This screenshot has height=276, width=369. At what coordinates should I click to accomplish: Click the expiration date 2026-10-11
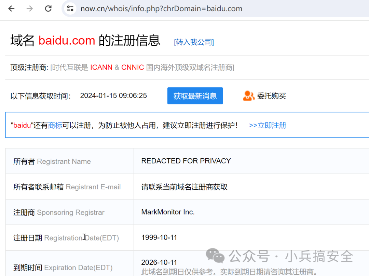(159, 262)
